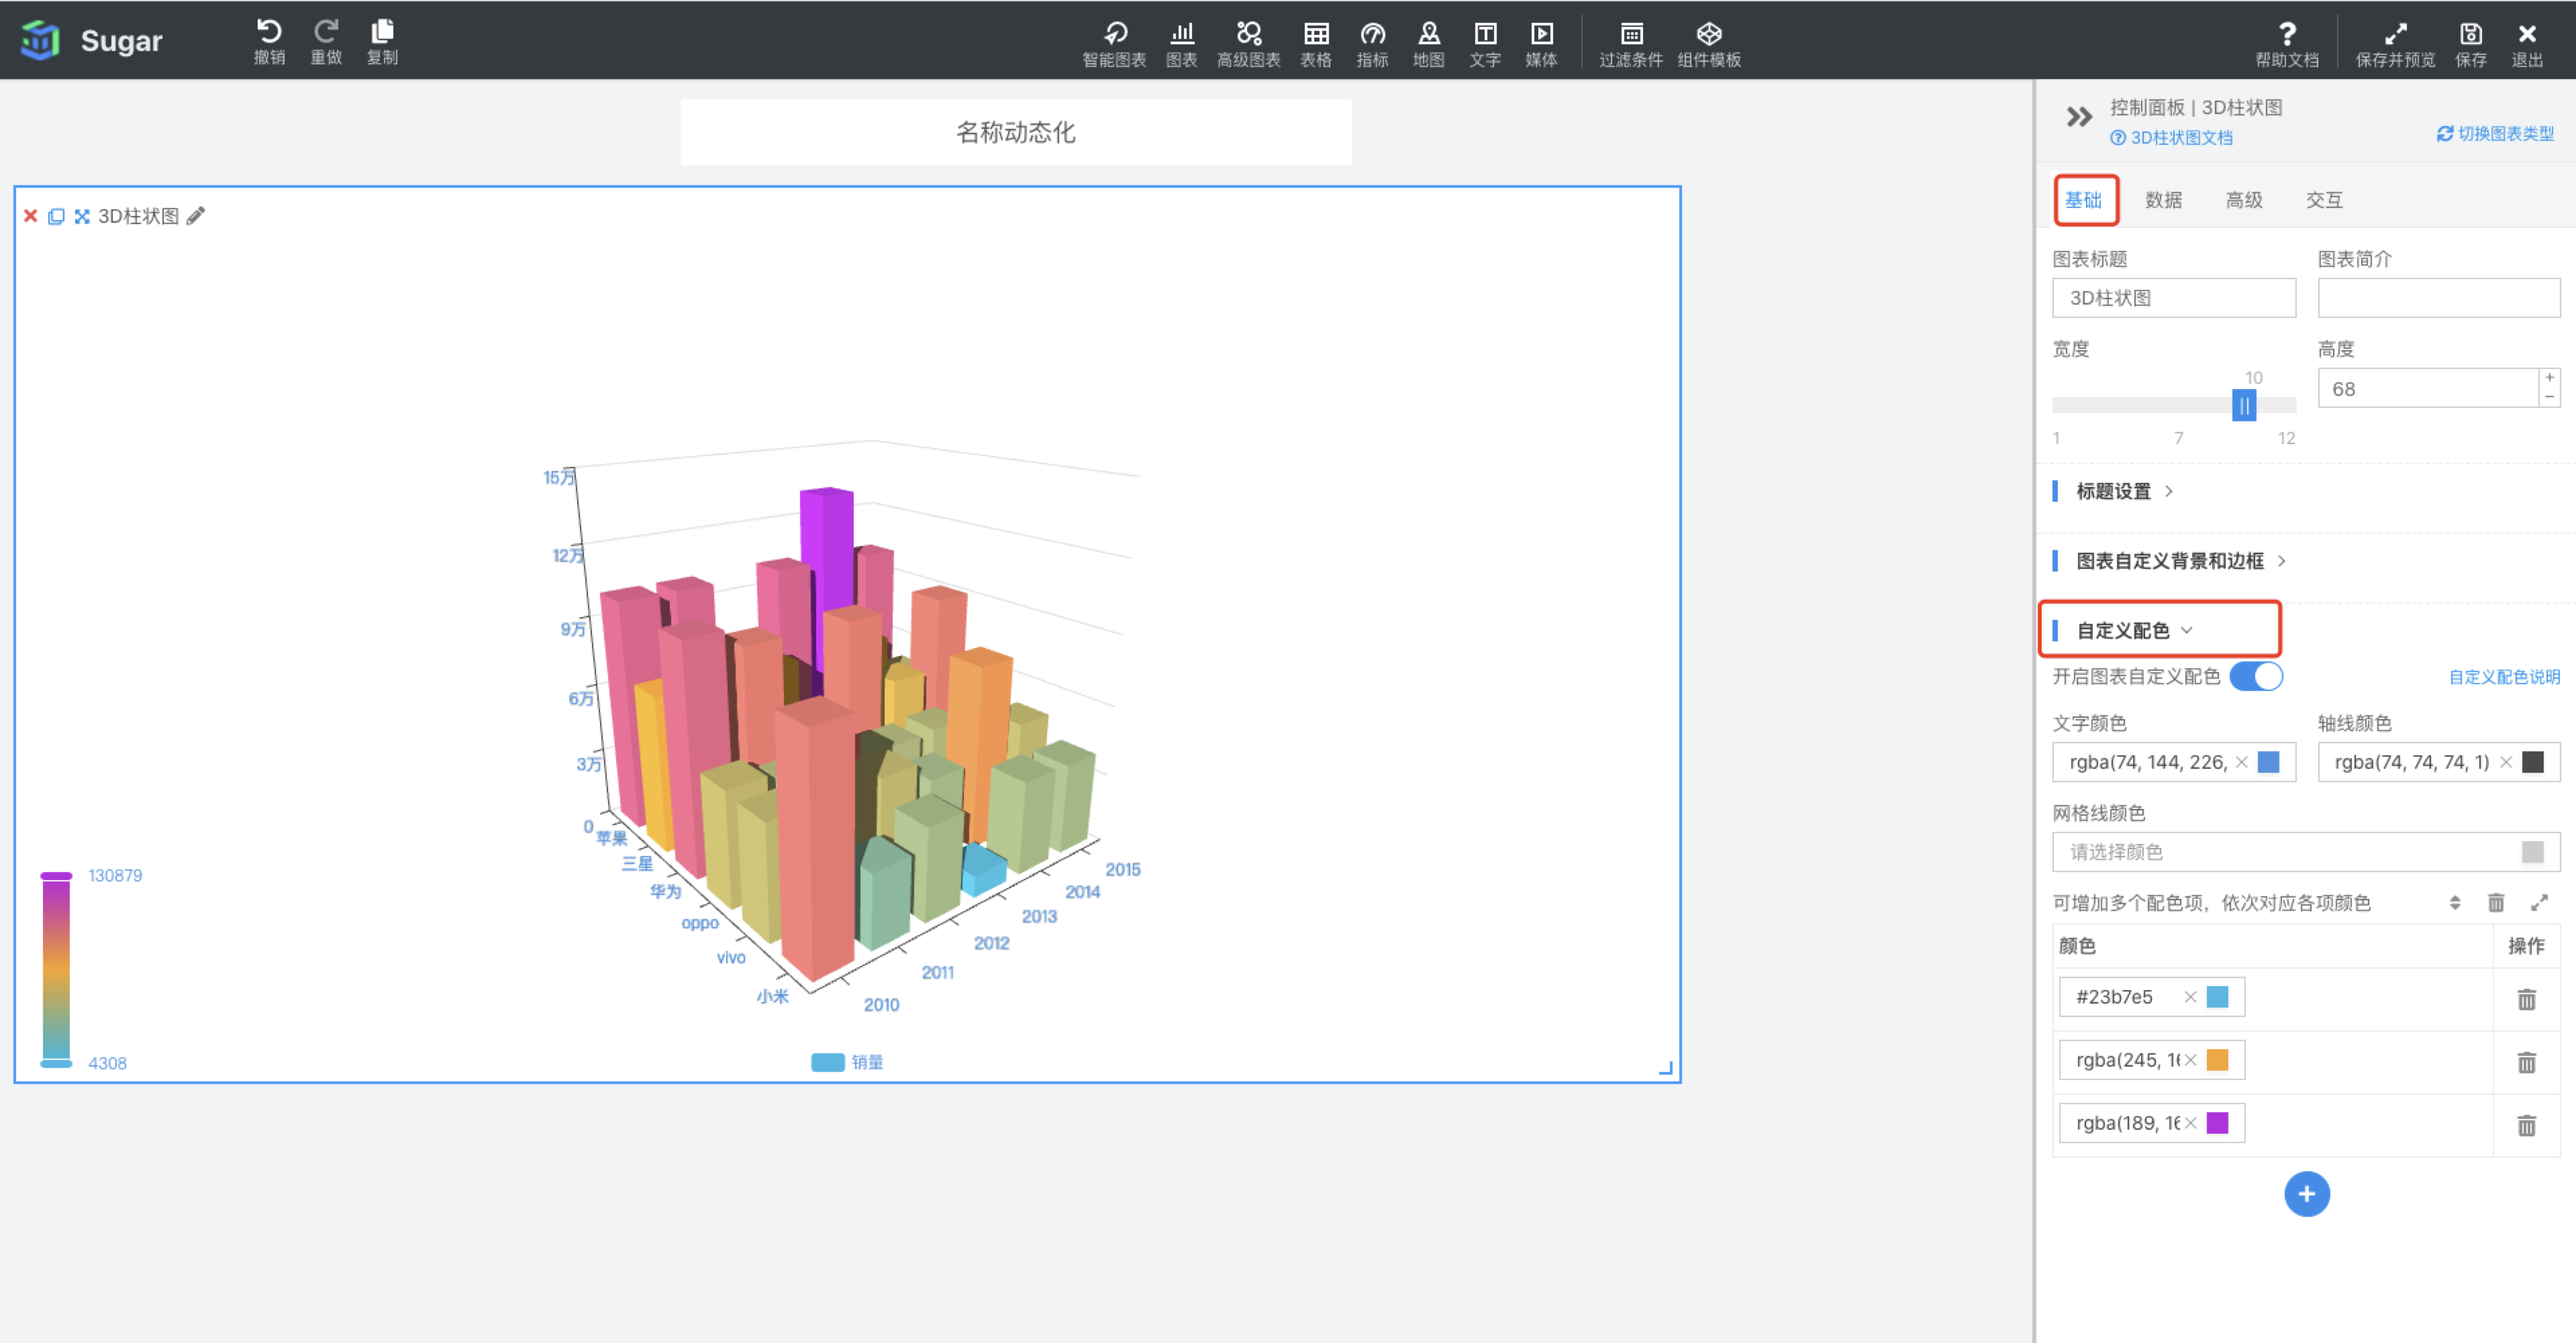Switch to the 基础 tab
Screen dimensions: 2576x1343
point(2084,200)
